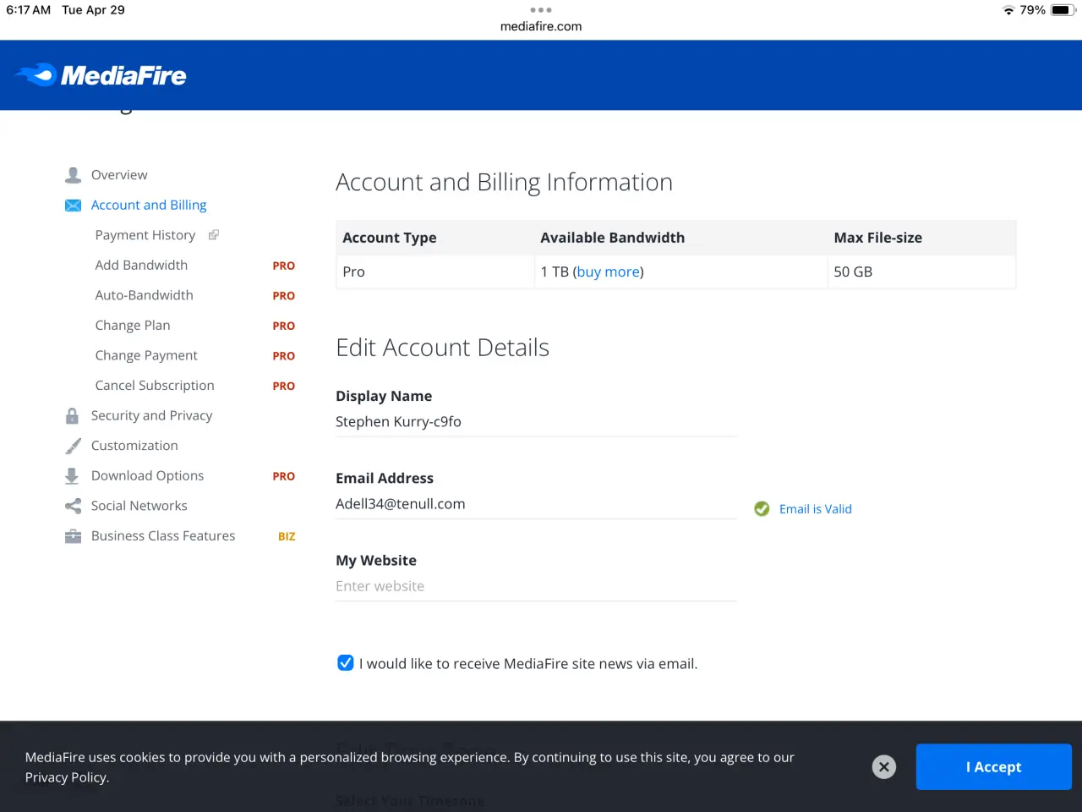Screen dimensions: 1082x812
Task: Accept cookies with the I Accept button
Action: (994, 767)
